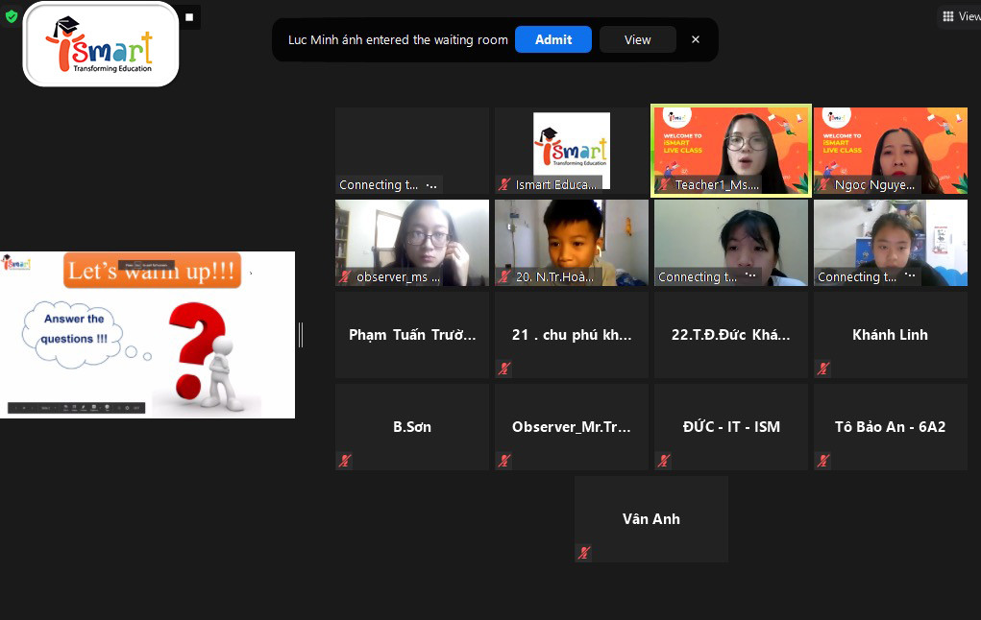Screen dimensions: 981x620
Task: Open more options on first Connecting tile
Action: (430, 185)
